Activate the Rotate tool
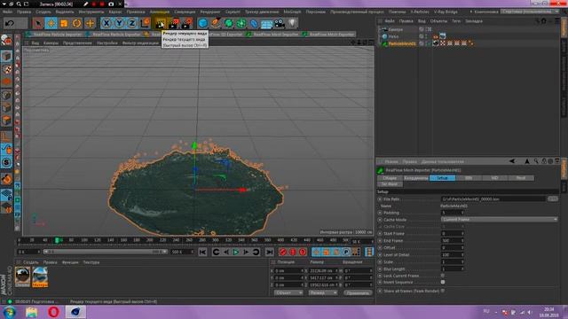This screenshot has height=319, width=568. click(77, 24)
